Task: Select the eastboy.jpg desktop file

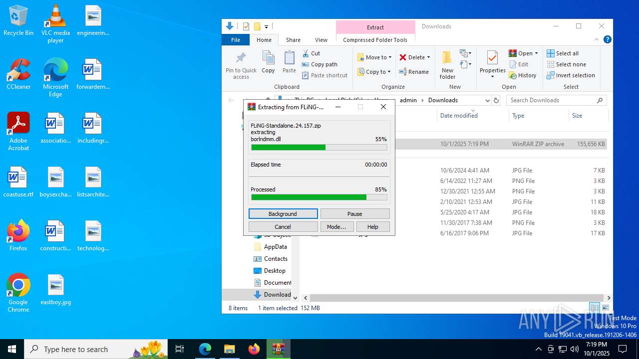Action: coord(55,289)
